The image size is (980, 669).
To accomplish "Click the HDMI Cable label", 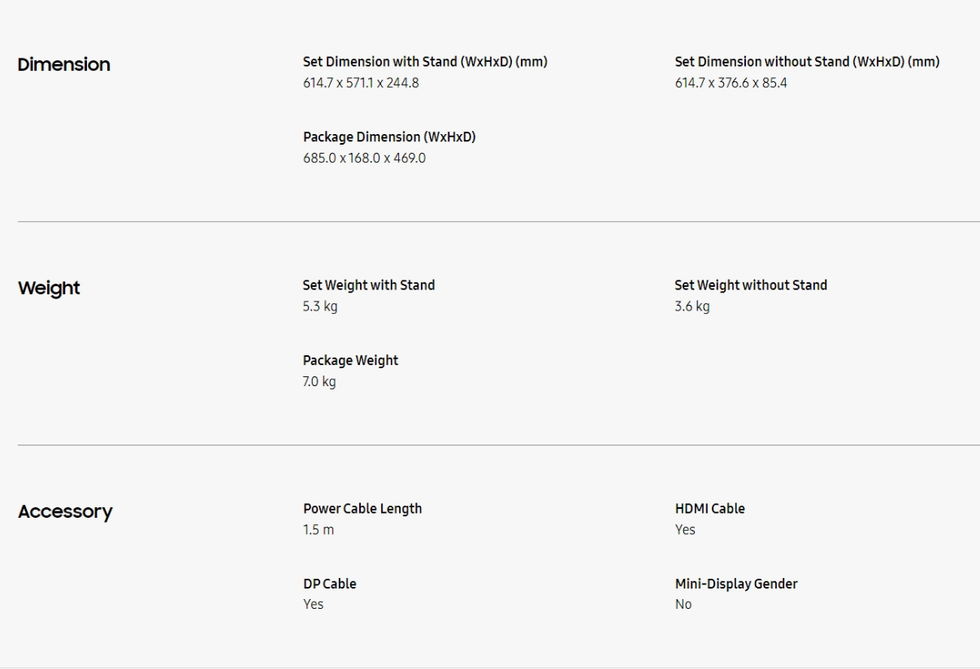I will [x=709, y=509].
